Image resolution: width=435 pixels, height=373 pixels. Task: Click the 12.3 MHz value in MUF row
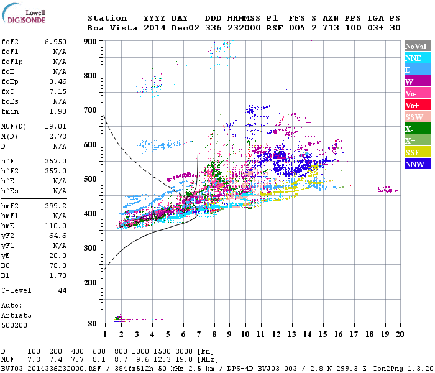coord(162,360)
